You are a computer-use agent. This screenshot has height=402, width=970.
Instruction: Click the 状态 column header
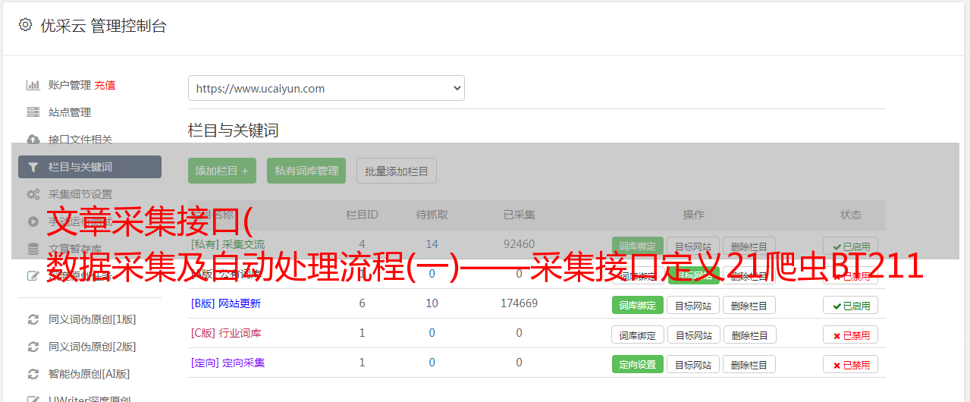pyautogui.click(x=851, y=215)
